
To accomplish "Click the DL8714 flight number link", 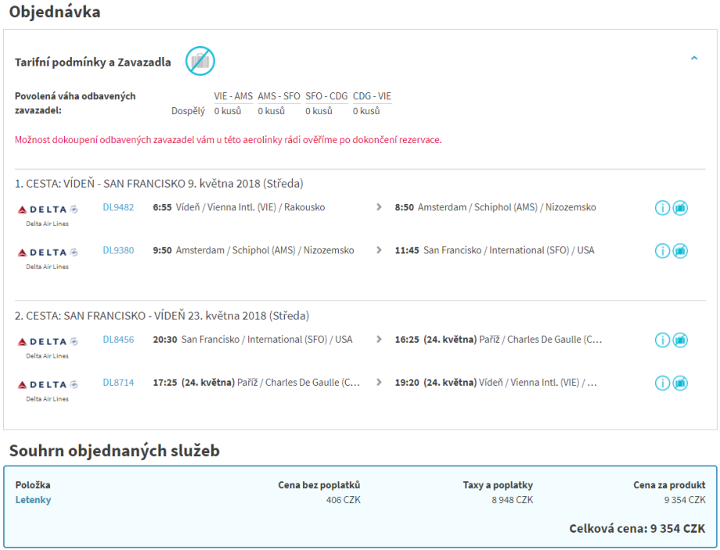I will coord(118,383).
